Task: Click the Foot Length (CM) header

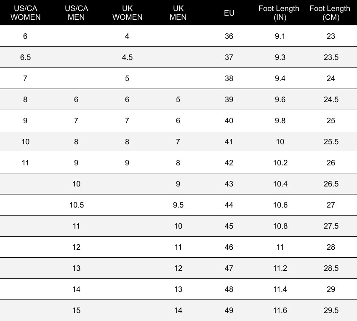Action: point(330,13)
